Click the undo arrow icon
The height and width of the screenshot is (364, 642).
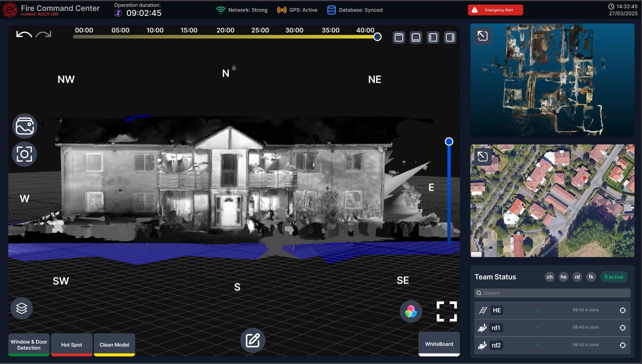[24, 34]
